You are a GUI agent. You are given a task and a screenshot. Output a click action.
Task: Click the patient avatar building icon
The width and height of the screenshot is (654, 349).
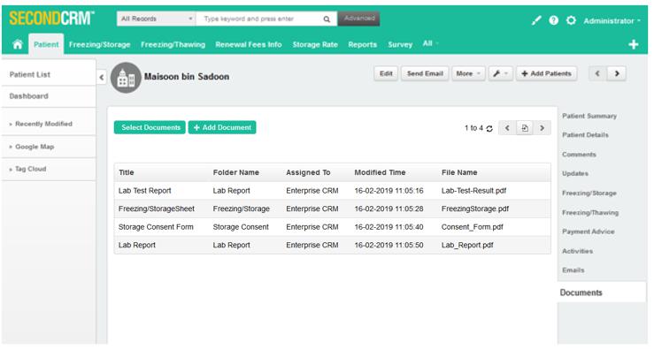(x=126, y=78)
